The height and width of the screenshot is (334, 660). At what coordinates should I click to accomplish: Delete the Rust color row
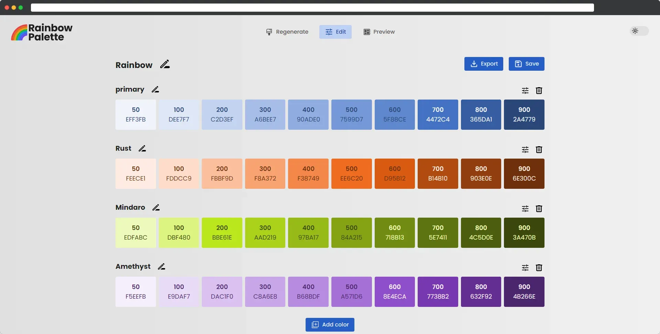click(539, 150)
